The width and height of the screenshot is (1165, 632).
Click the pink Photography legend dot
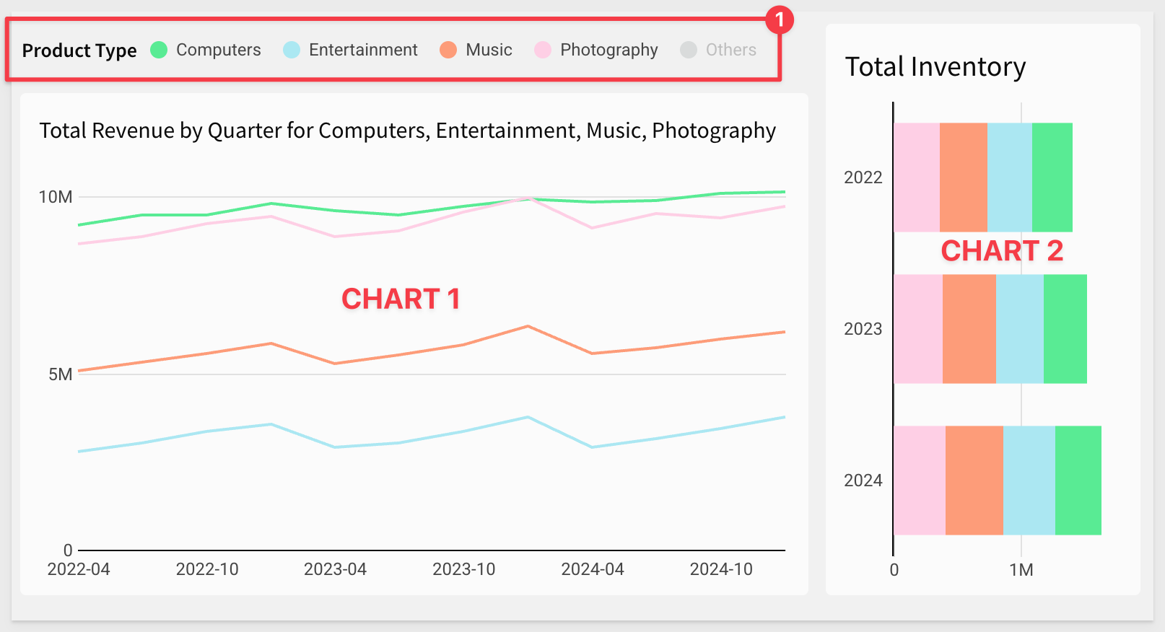coord(543,50)
